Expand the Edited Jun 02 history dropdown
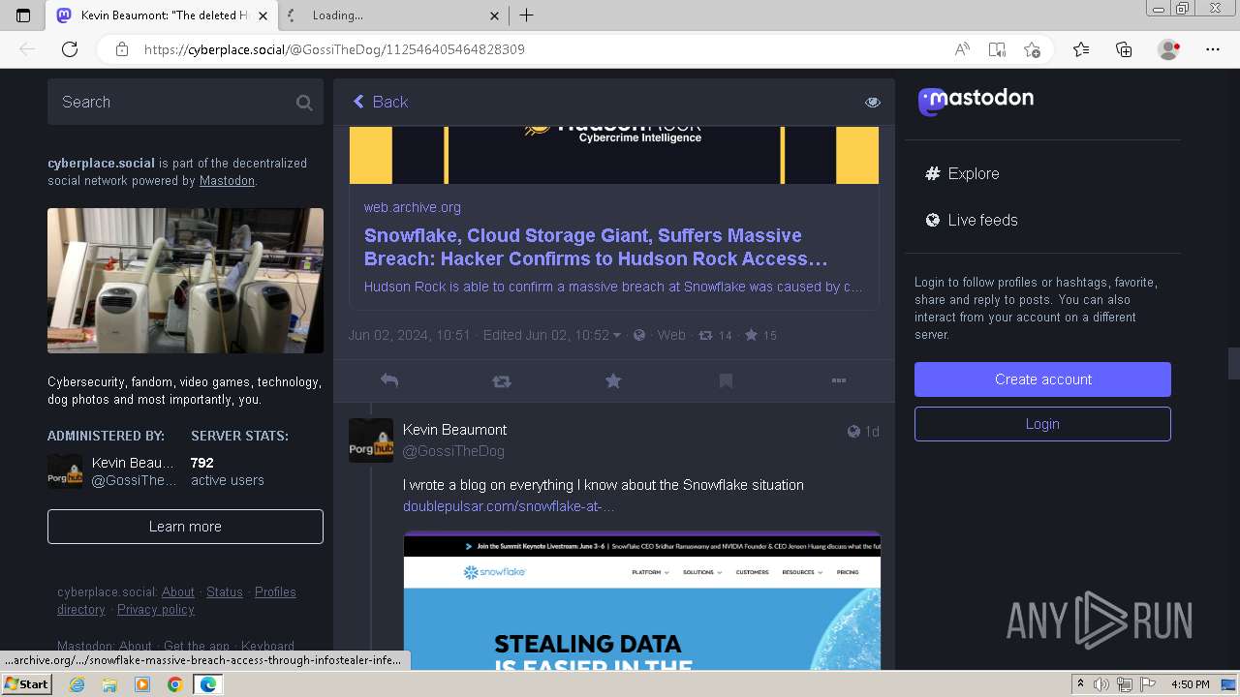Image resolution: width=1240 pixels, height=697 pixels. point(552,335)
